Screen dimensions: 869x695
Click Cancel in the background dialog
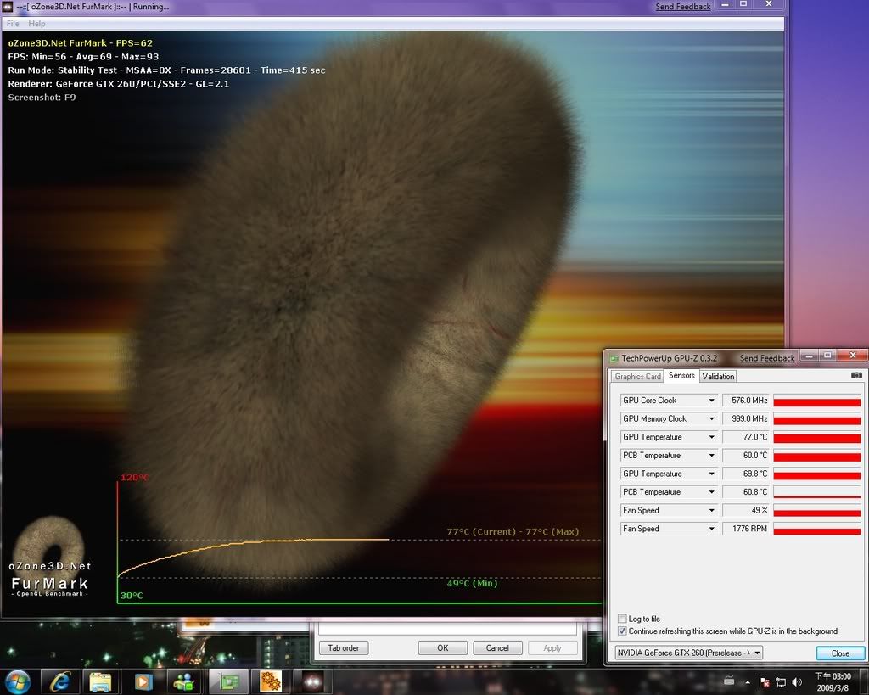pyautogui.click(x=497, y=647)
